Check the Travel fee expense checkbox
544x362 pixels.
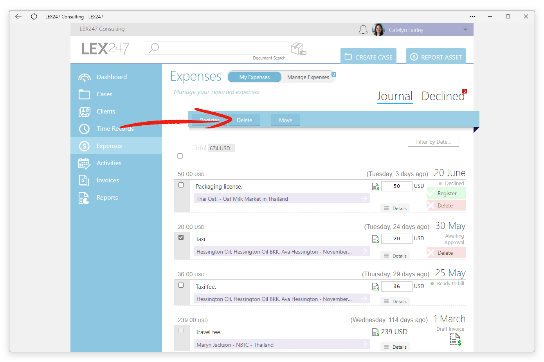pyautogui.click(x=181, y=330)
